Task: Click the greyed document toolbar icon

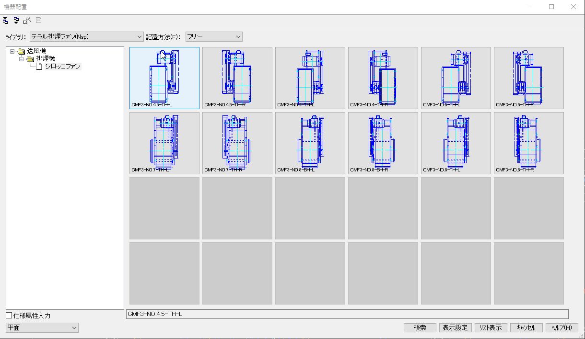Action: pos(38,20)
